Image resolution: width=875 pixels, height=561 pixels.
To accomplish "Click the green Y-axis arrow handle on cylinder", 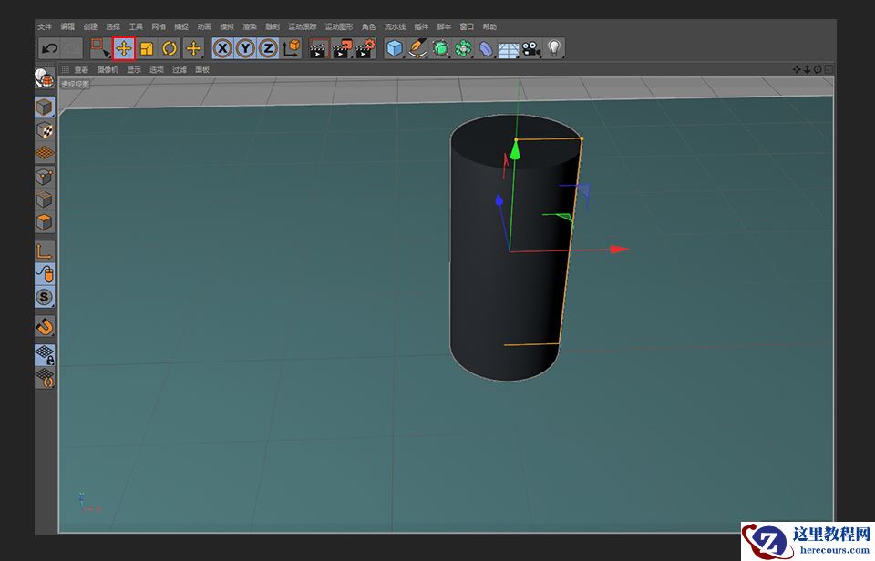I will coord(515,151).
